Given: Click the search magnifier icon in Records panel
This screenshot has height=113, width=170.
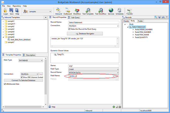Looking at the screenshot, I should tap(156, 17).
